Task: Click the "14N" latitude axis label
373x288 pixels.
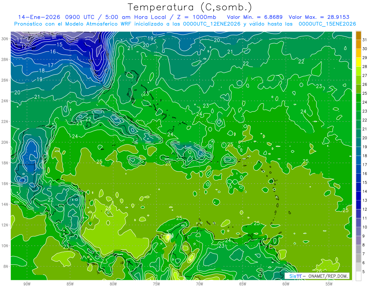Action: click(x=5, y=204)
